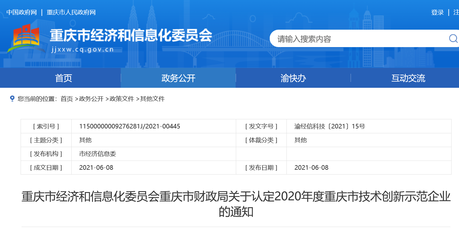The image size is (459, 230).
Task: Click the partially visible 注册 link
Action: click(456, 13)
